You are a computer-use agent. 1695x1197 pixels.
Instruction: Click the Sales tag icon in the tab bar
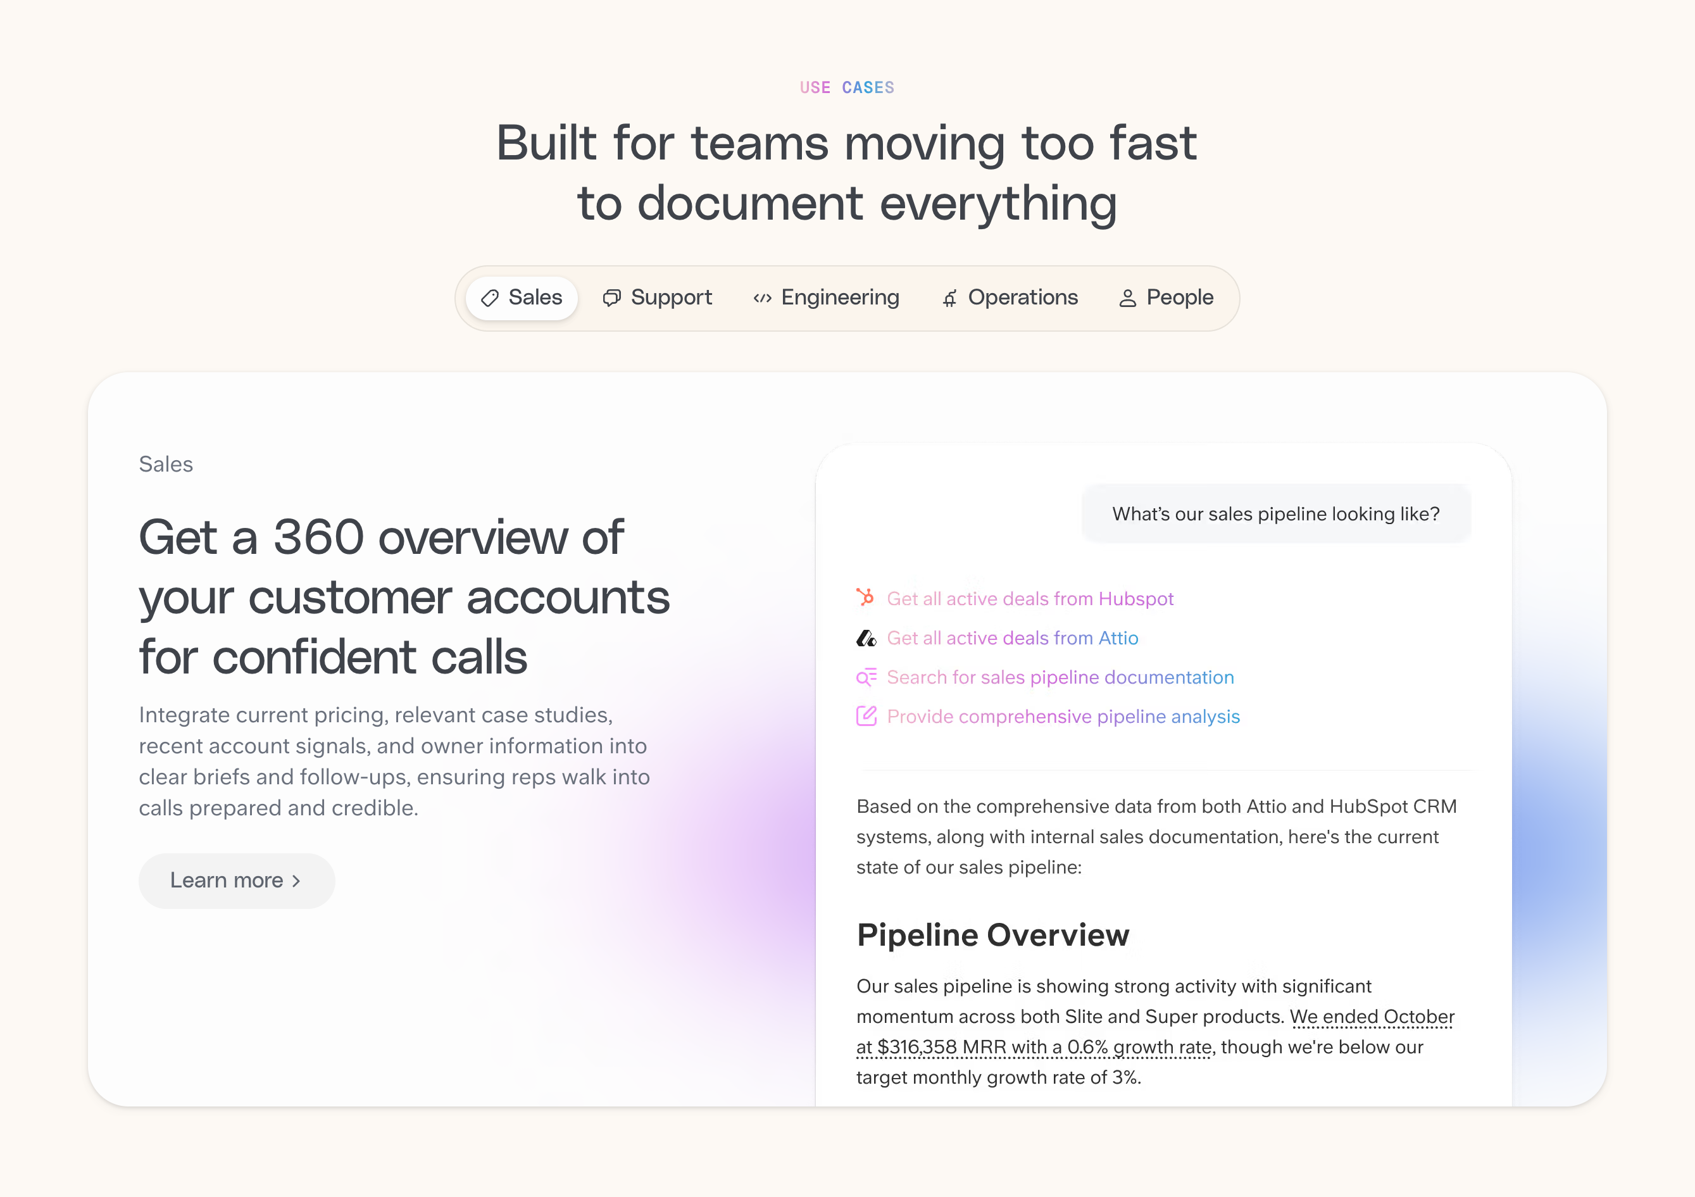point(489,298)
